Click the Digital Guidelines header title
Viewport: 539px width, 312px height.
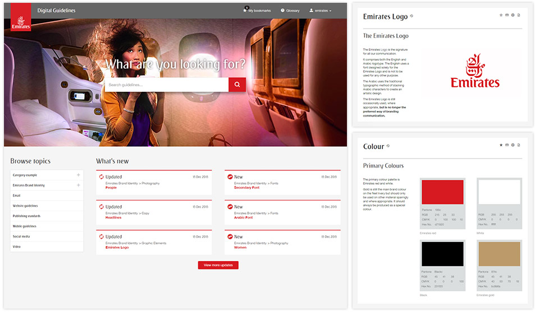(56, 11)
